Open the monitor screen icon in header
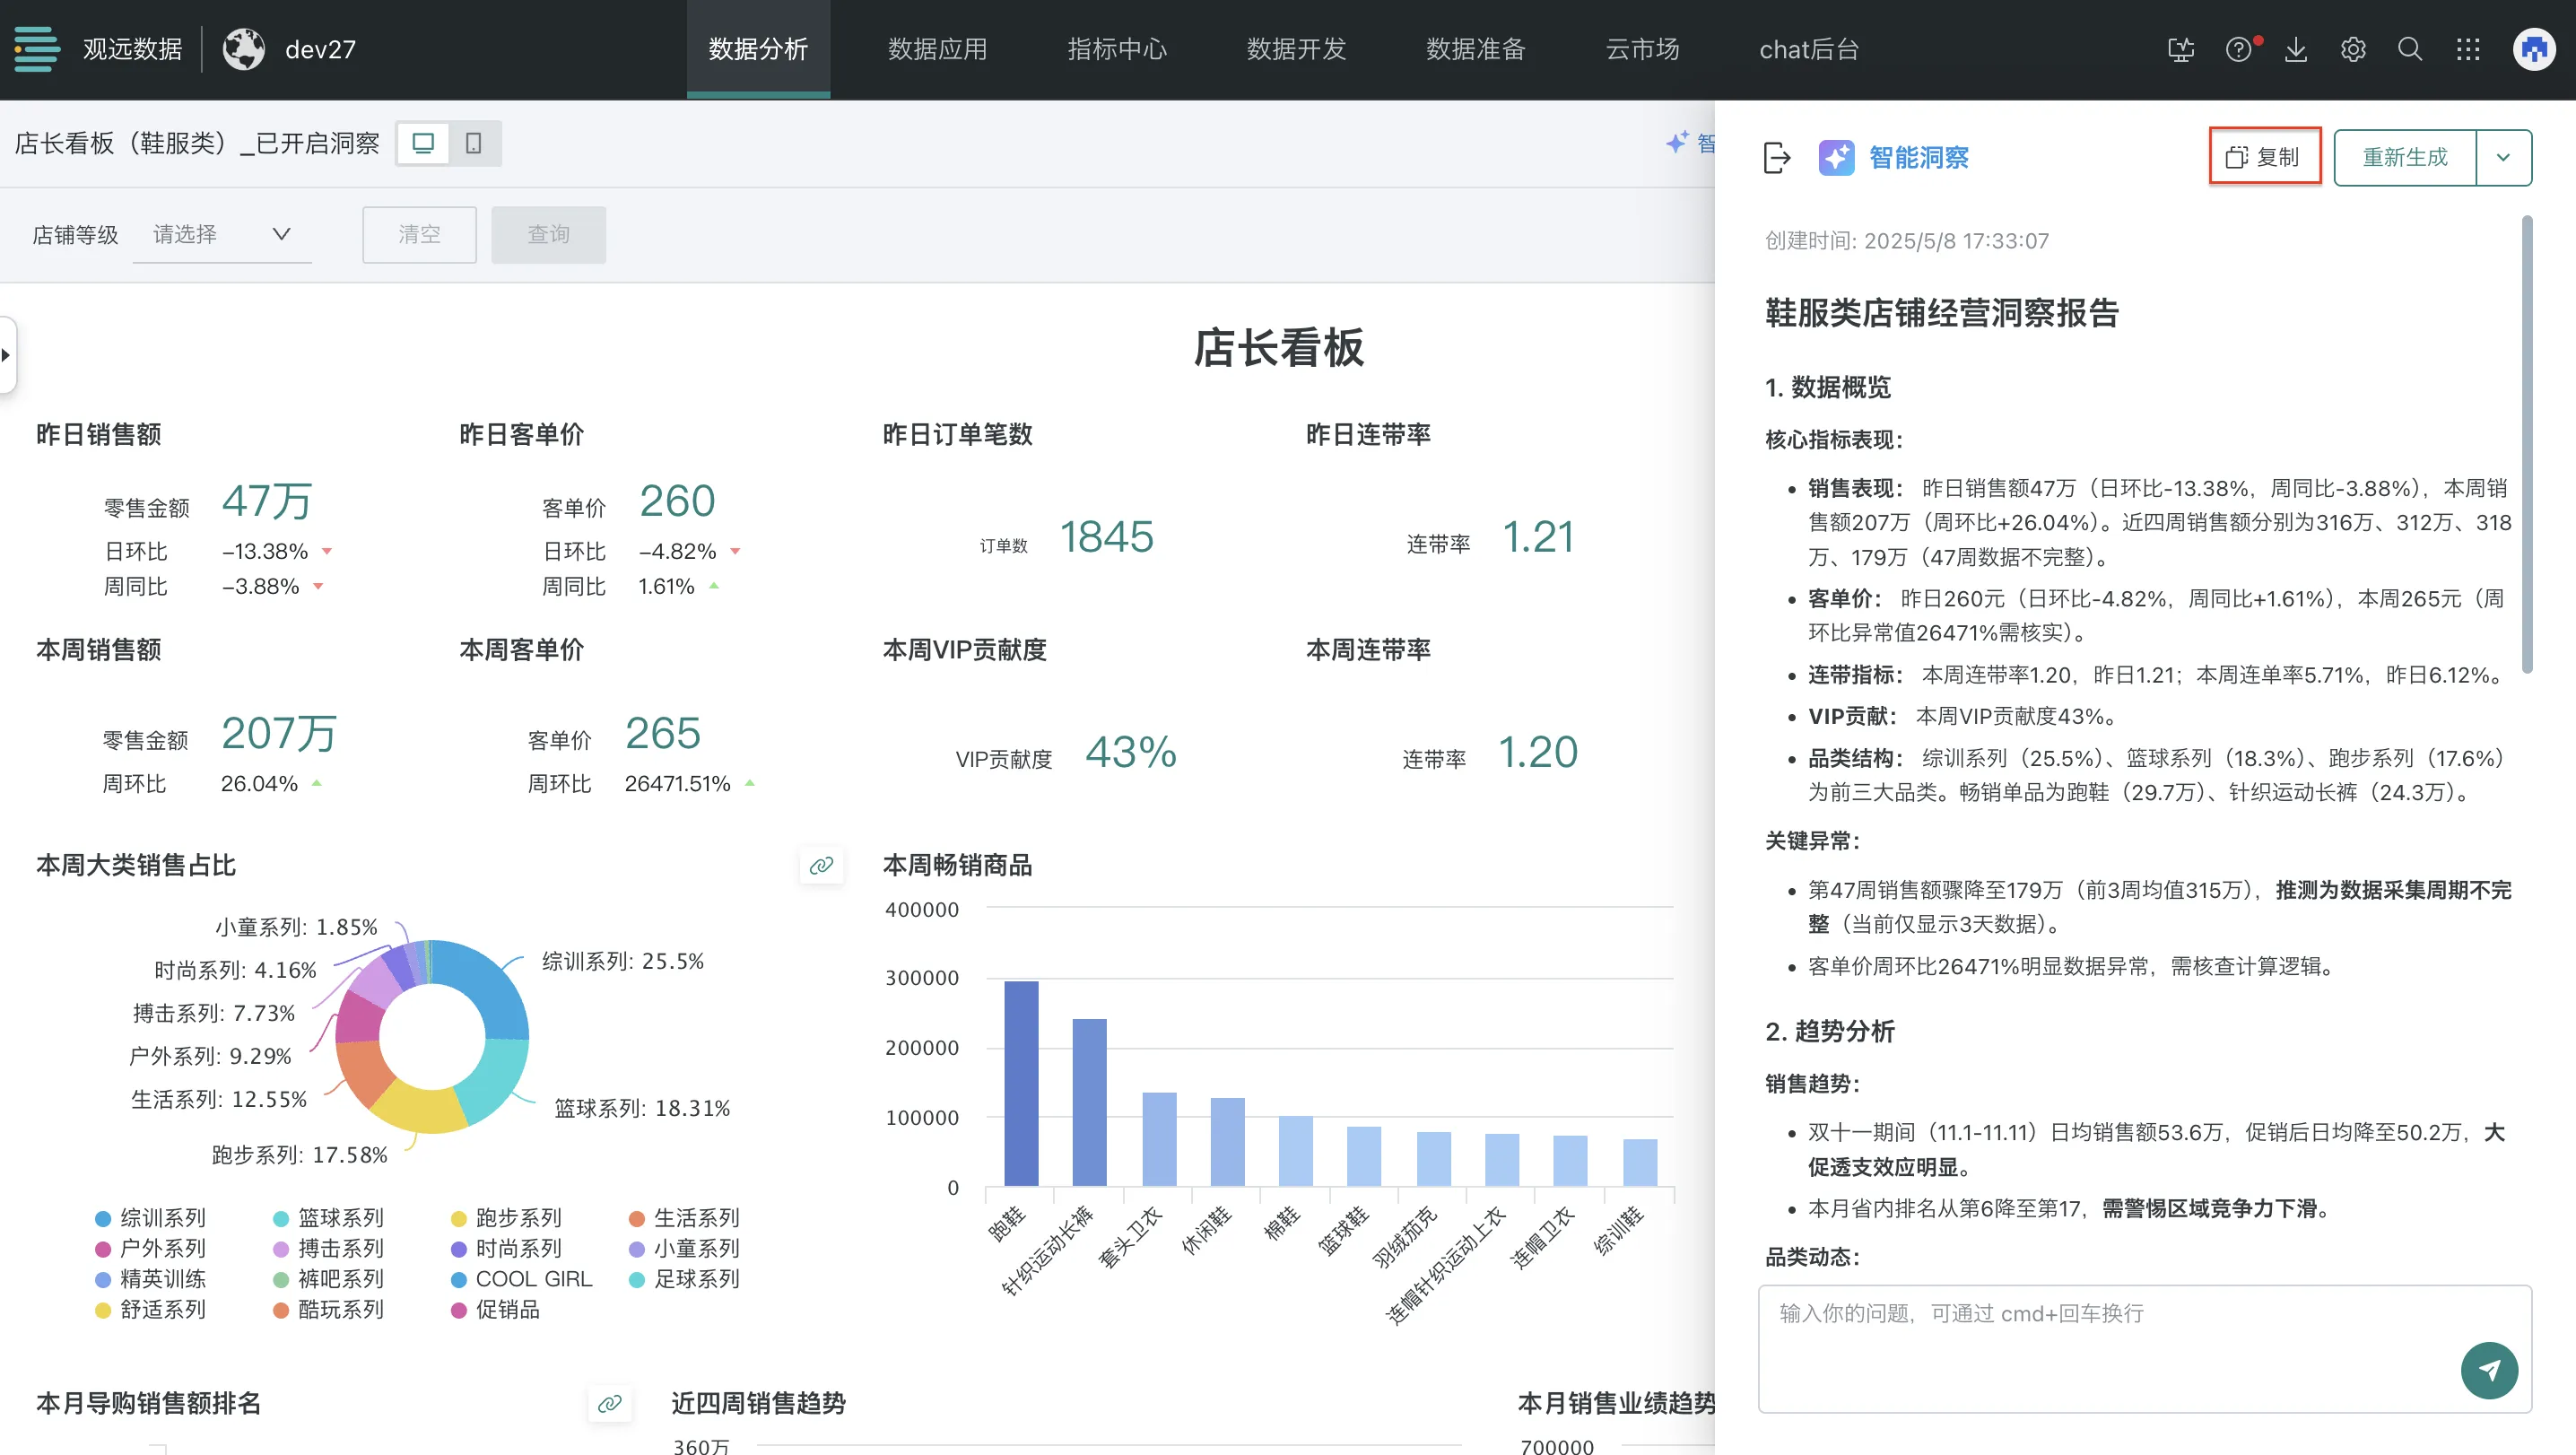 [x=2181, y=49]
